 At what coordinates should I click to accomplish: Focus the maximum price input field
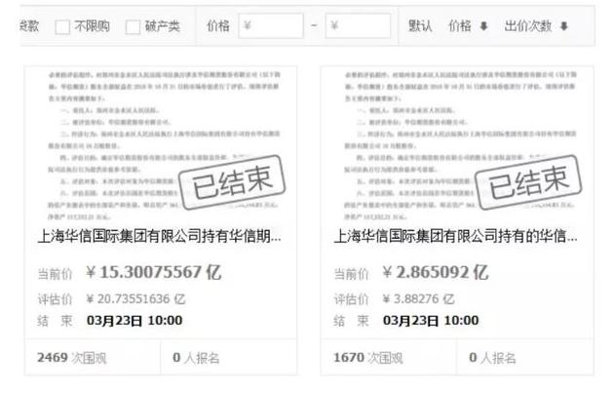click(358, 26)
